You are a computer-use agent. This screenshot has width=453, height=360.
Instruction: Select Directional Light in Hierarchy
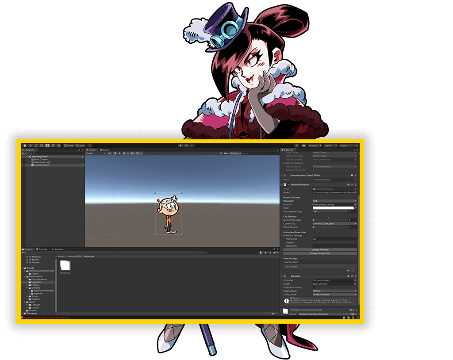[x=42, y=162]
